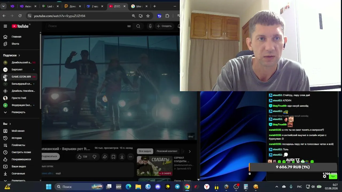This screenshot has width=342, height=192.
Task: Click the YouTube search magnifier button
Action: (x=138, y=26)
